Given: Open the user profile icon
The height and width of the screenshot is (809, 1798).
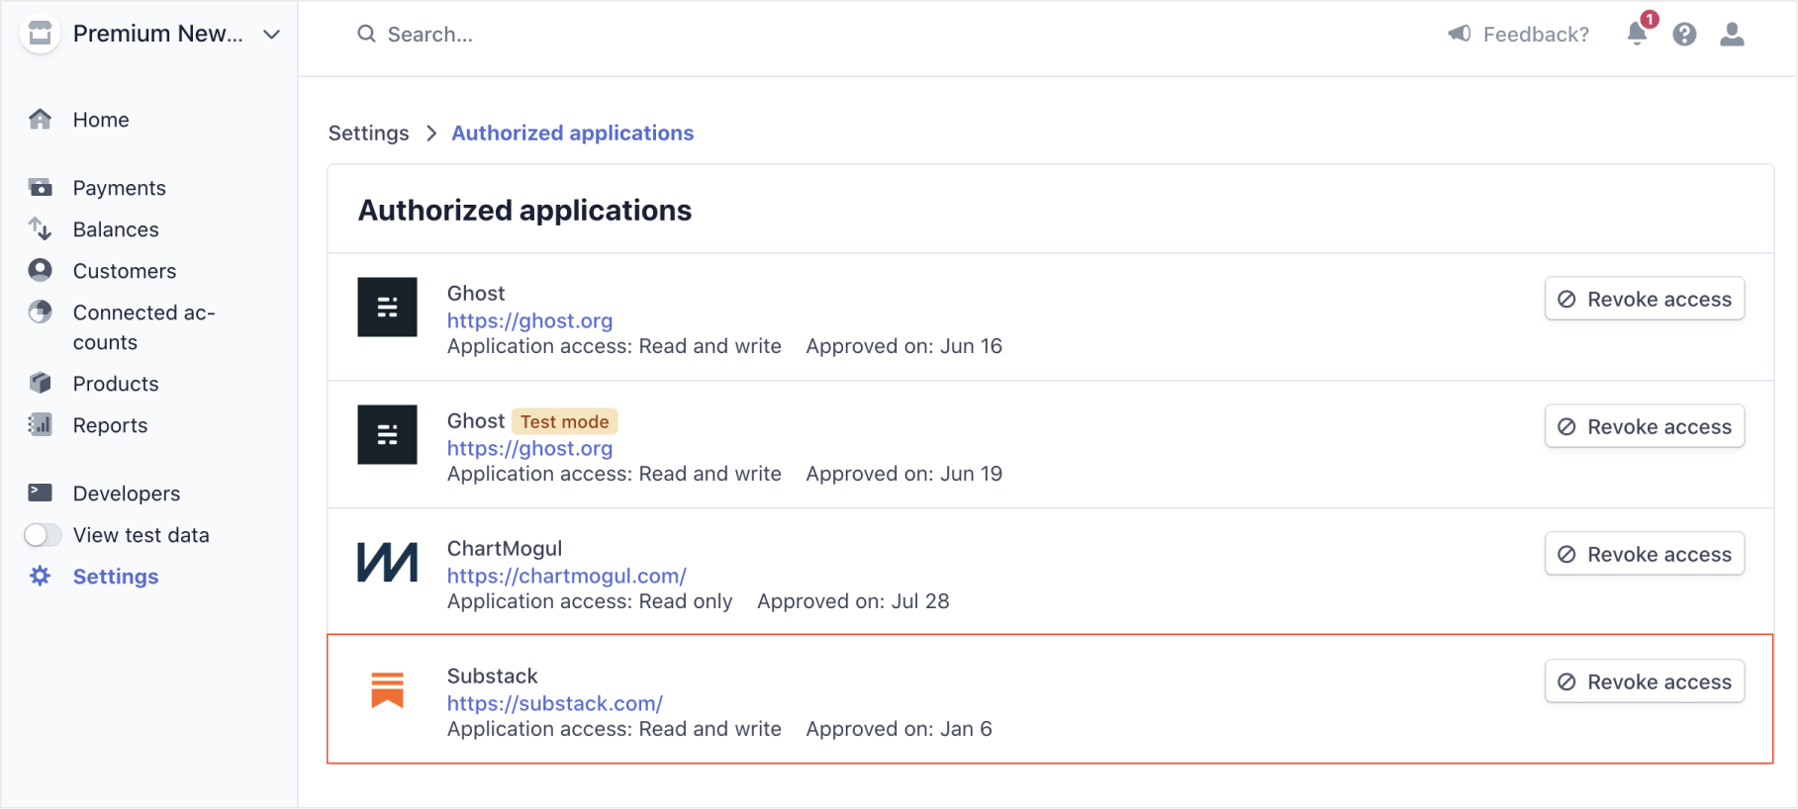Looking at the screenshot, I should (x=1732, y=35).
